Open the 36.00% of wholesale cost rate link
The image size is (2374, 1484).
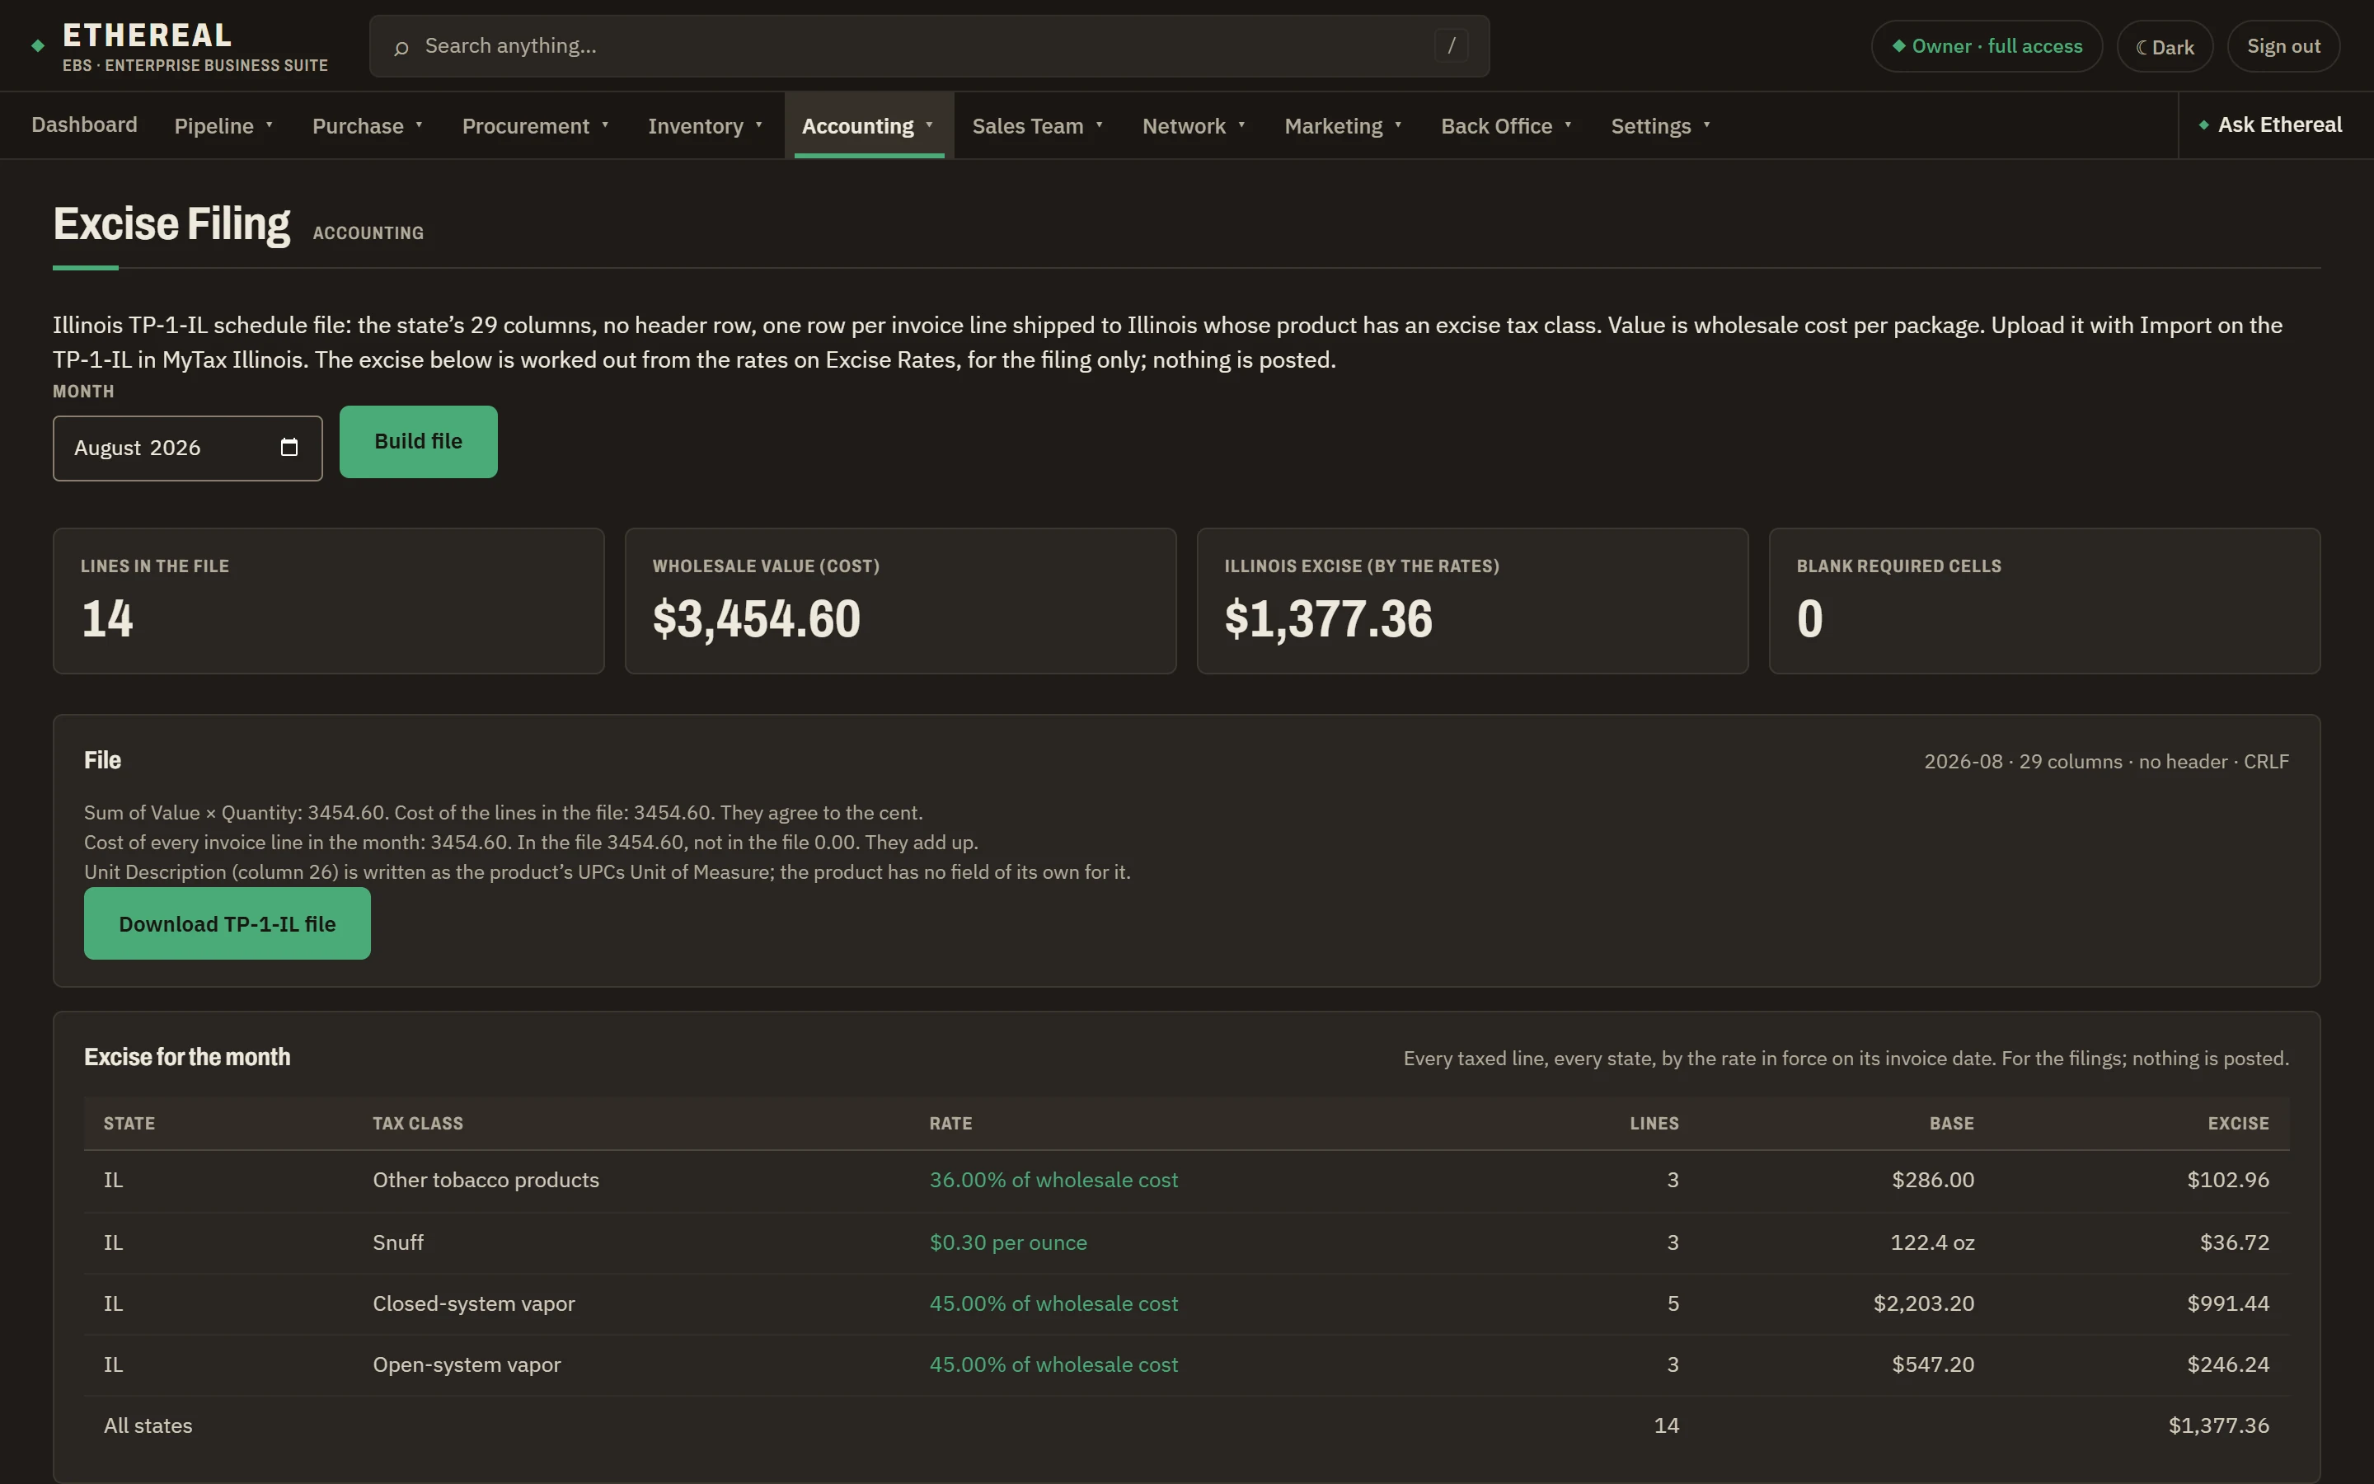[x=1053, y=1180]
